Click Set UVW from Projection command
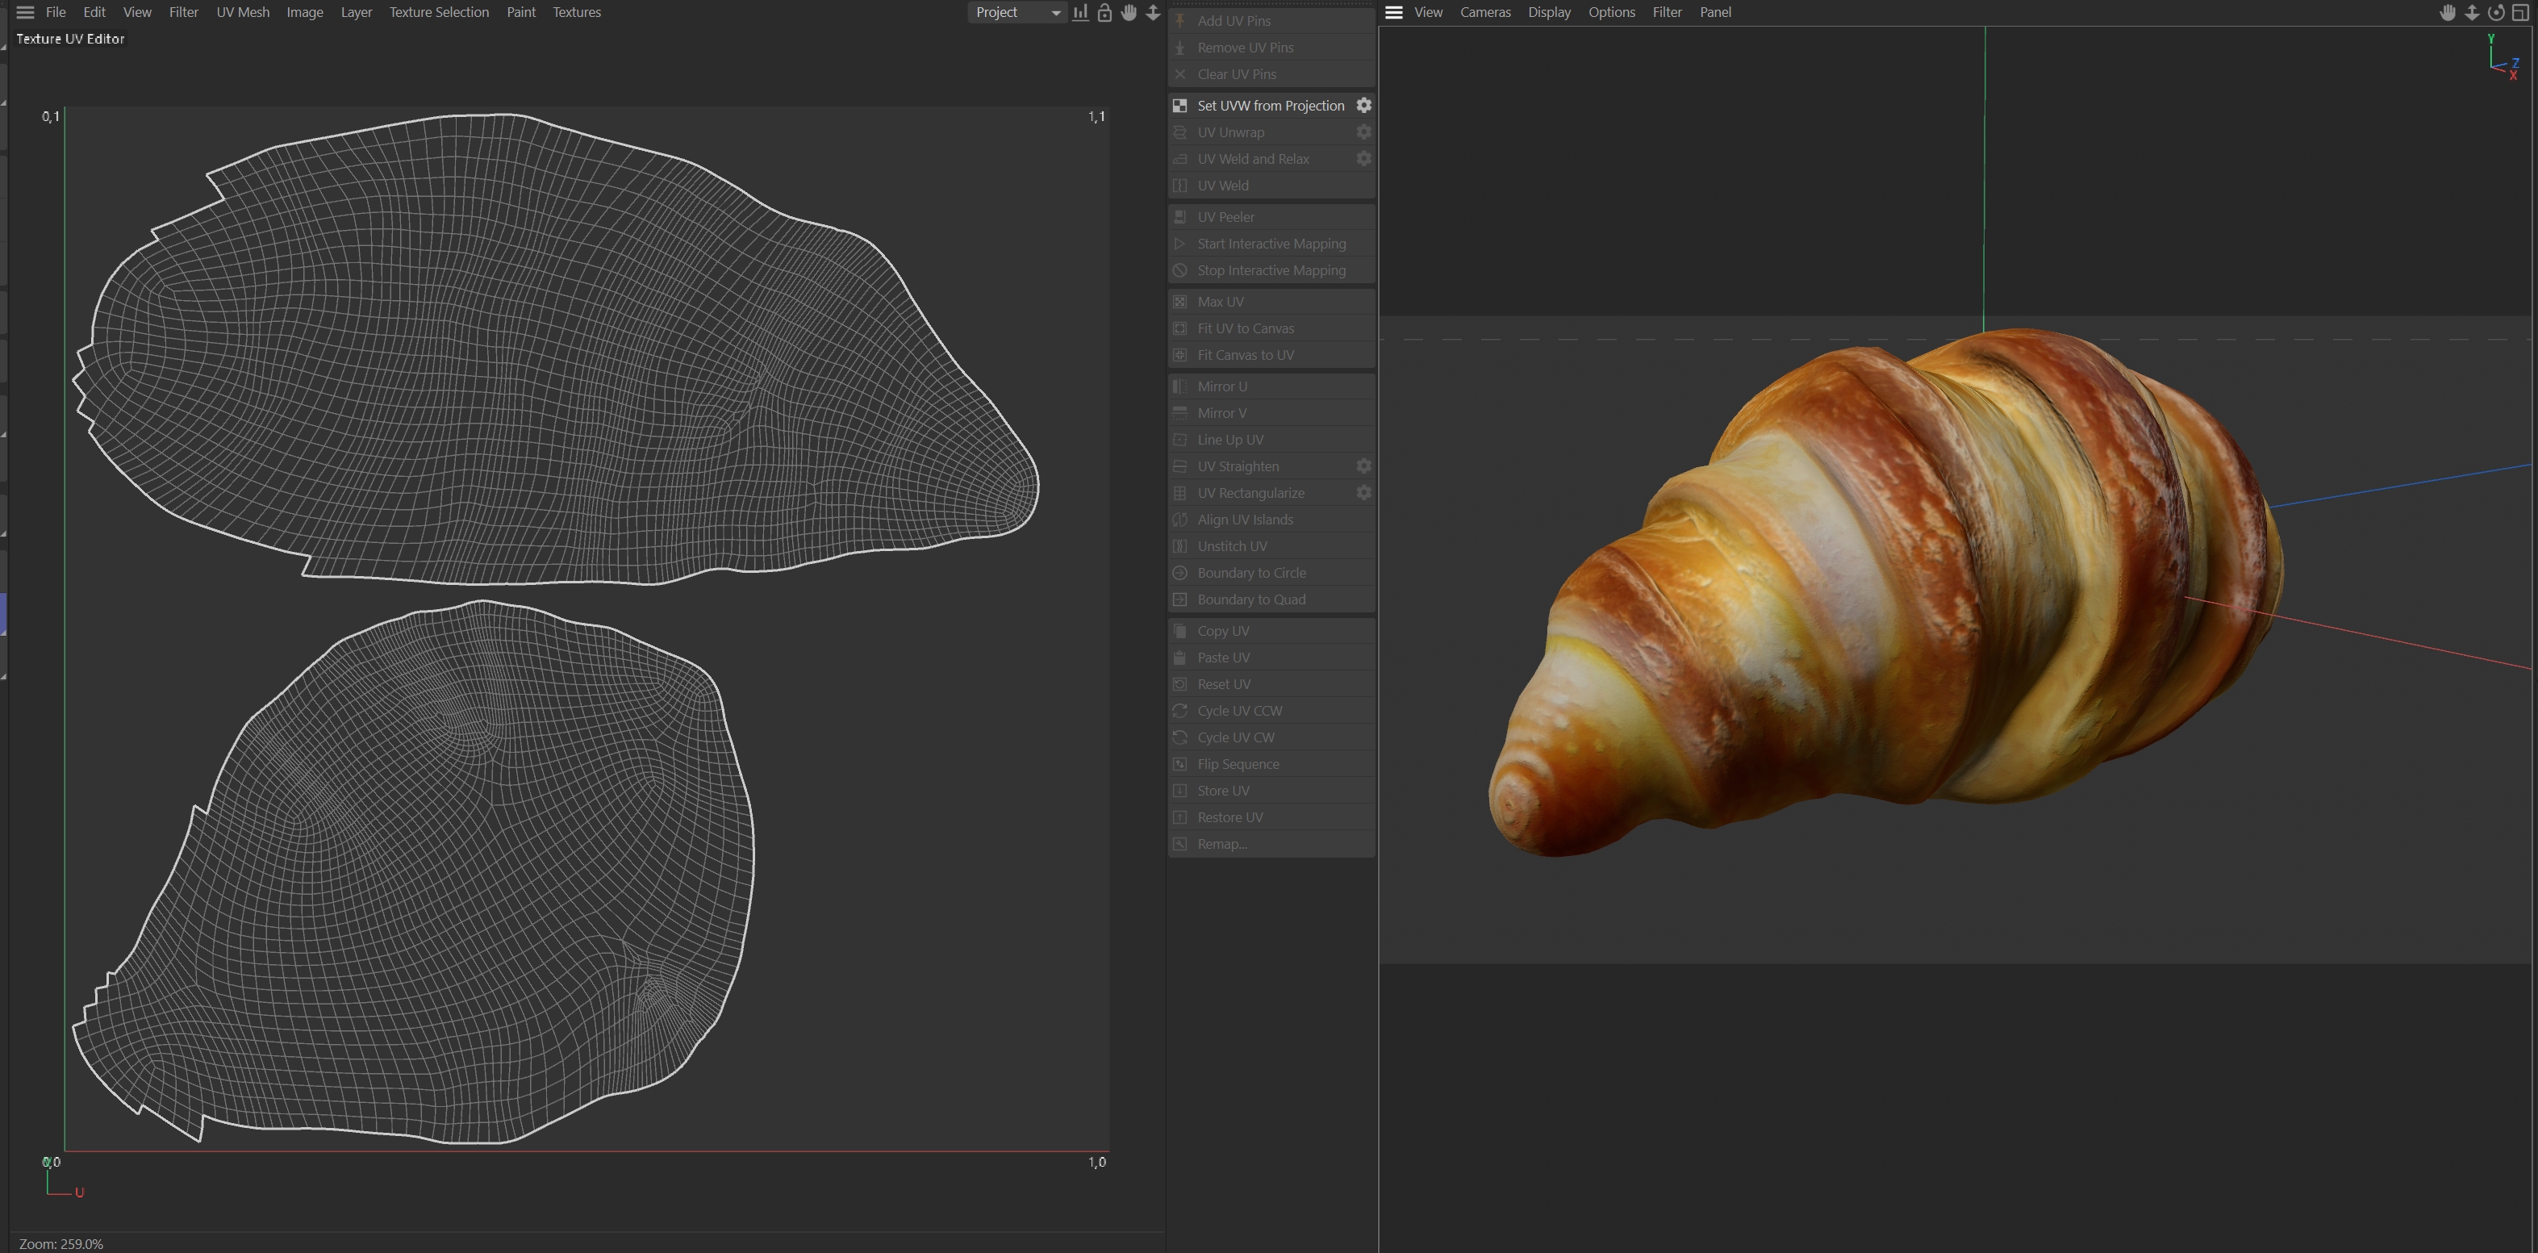 [1270, 106]
